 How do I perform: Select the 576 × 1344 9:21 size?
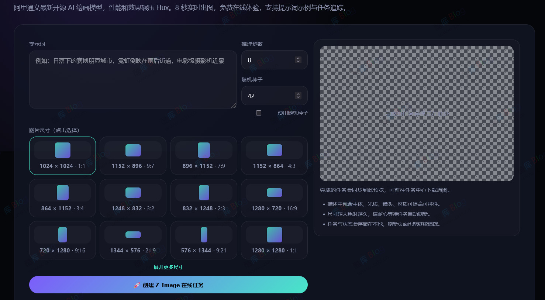pyautogui.click(x=204, y=240)
